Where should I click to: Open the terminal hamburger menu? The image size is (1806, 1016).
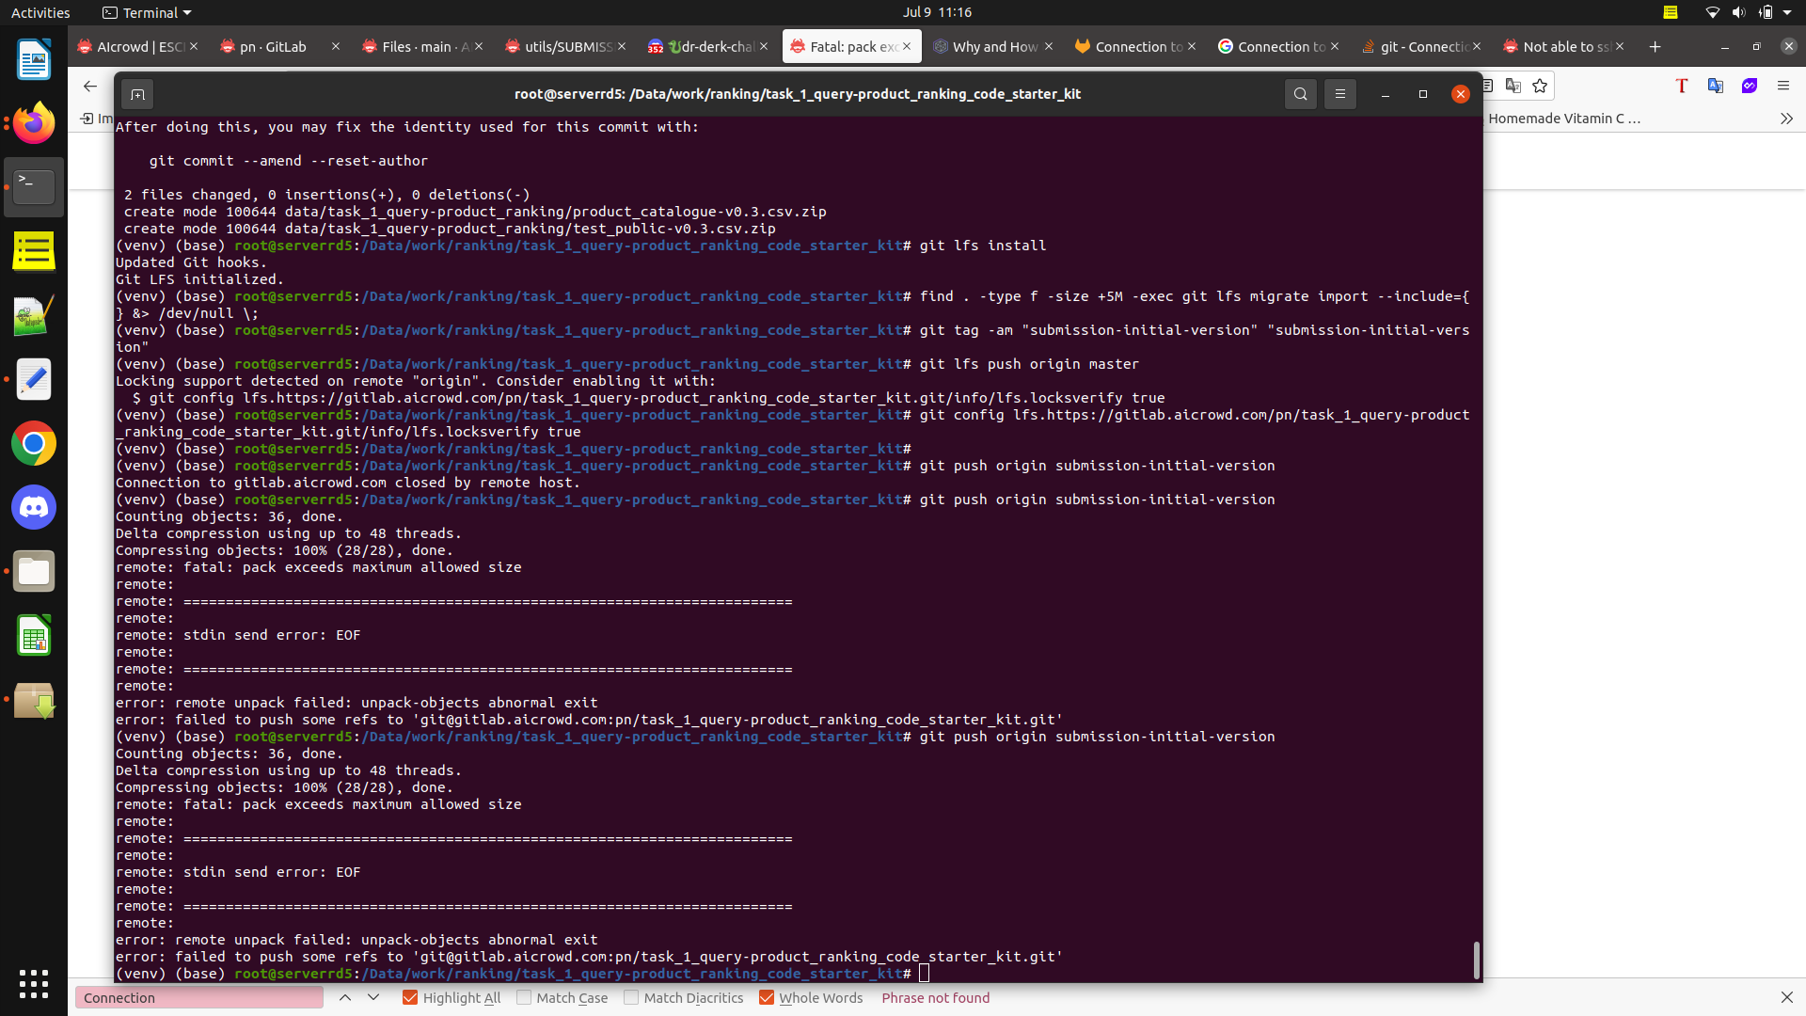[x=1339, y=94]
